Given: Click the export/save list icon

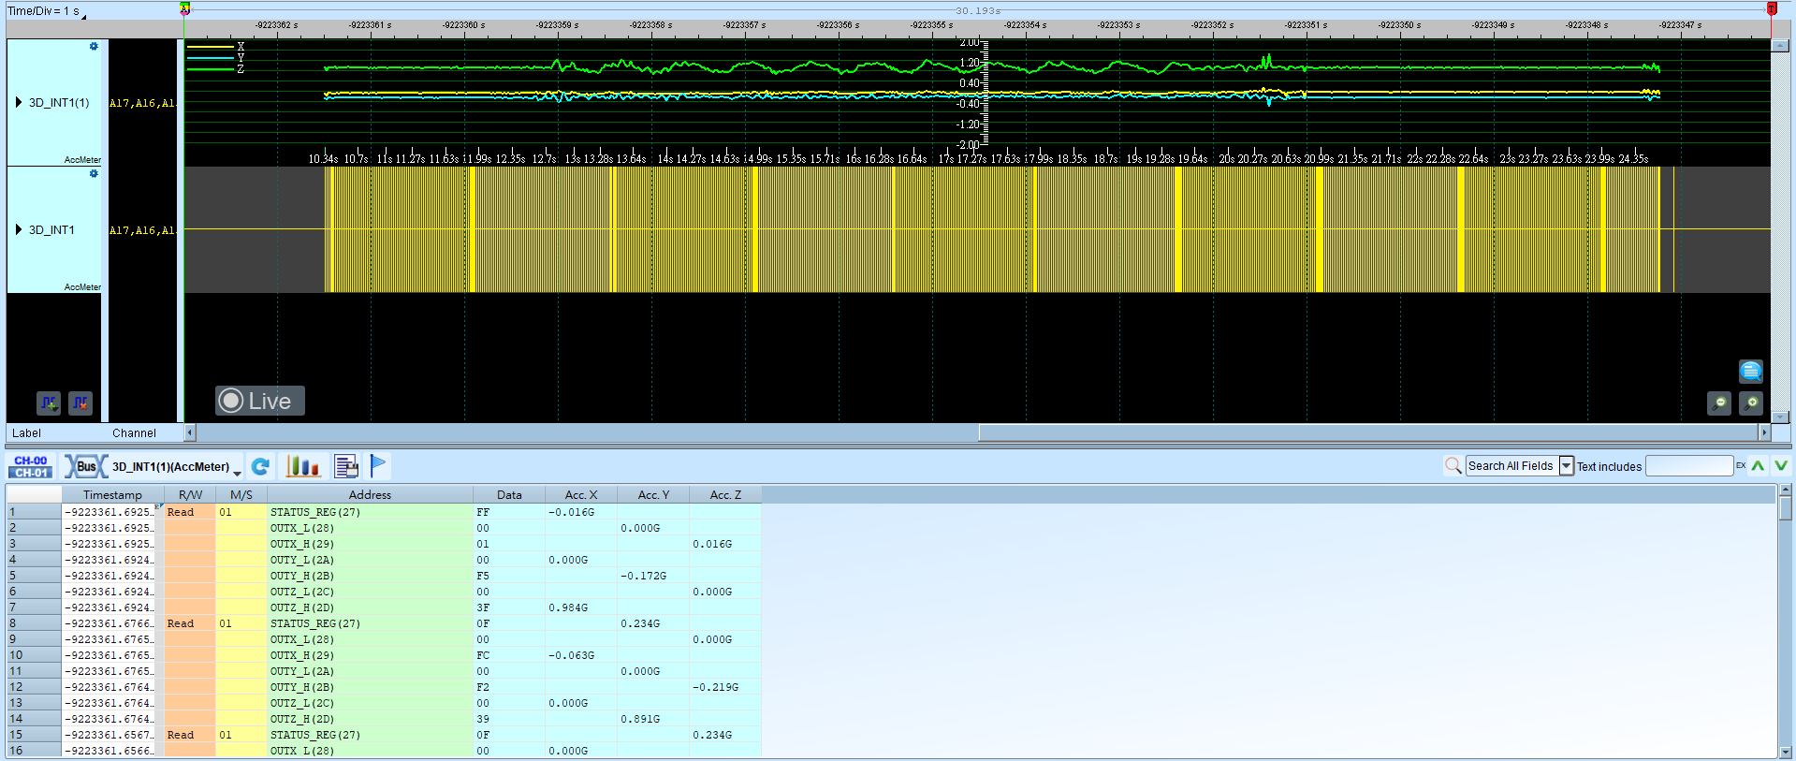Looking at the screenshot, I should click(x=346, y=466).
